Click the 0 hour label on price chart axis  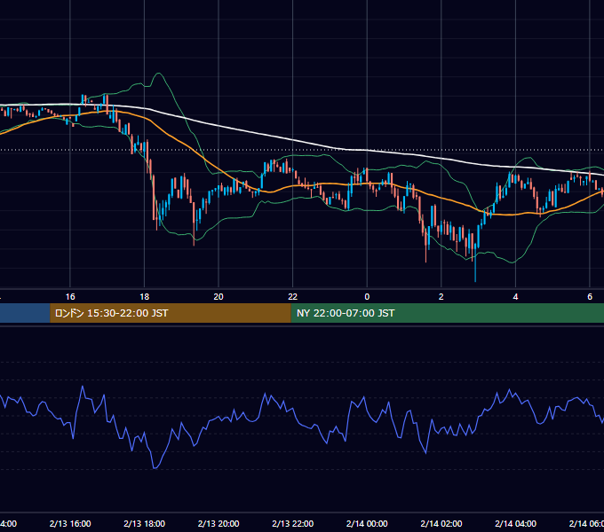coord(367,297)
